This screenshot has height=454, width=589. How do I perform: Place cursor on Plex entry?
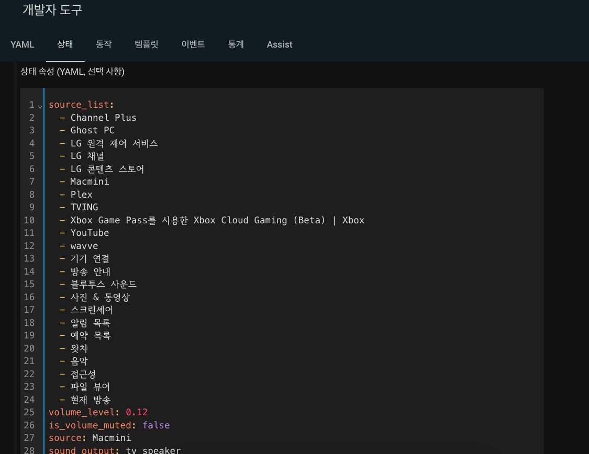coord(81,195)
